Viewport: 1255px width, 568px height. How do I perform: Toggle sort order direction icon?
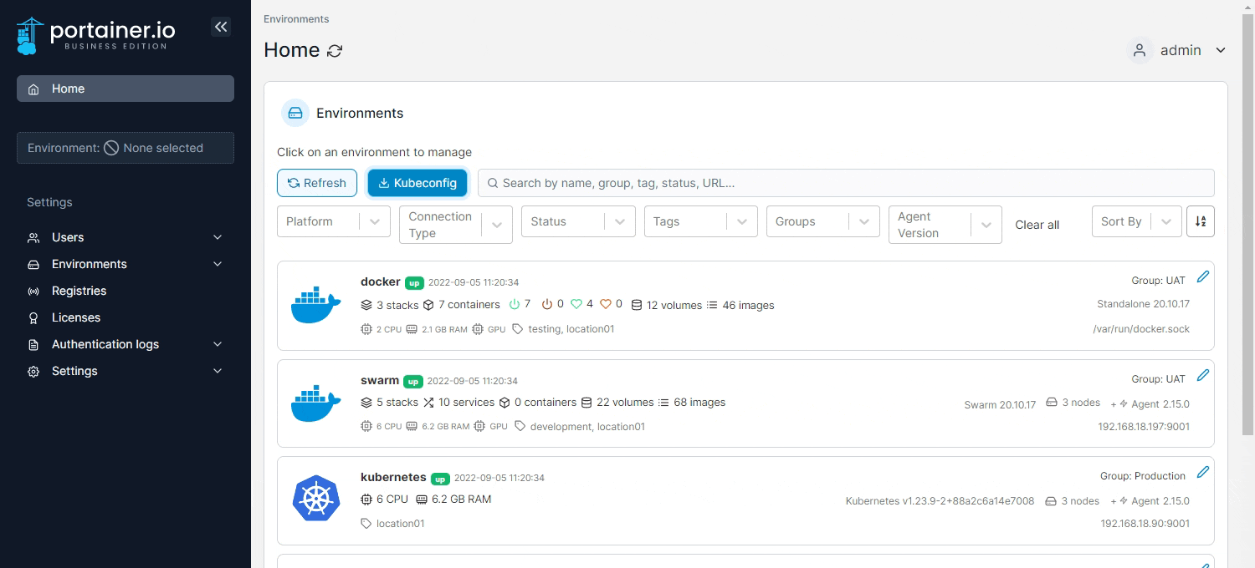pyautogui.click(x=1201, y=221)
